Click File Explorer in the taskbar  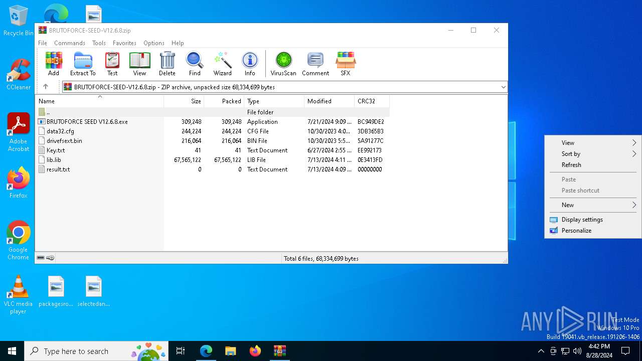[231, 351]
